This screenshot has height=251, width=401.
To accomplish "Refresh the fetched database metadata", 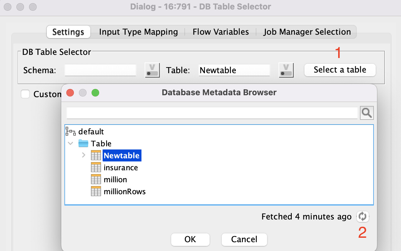I will (x=363, y=217).
